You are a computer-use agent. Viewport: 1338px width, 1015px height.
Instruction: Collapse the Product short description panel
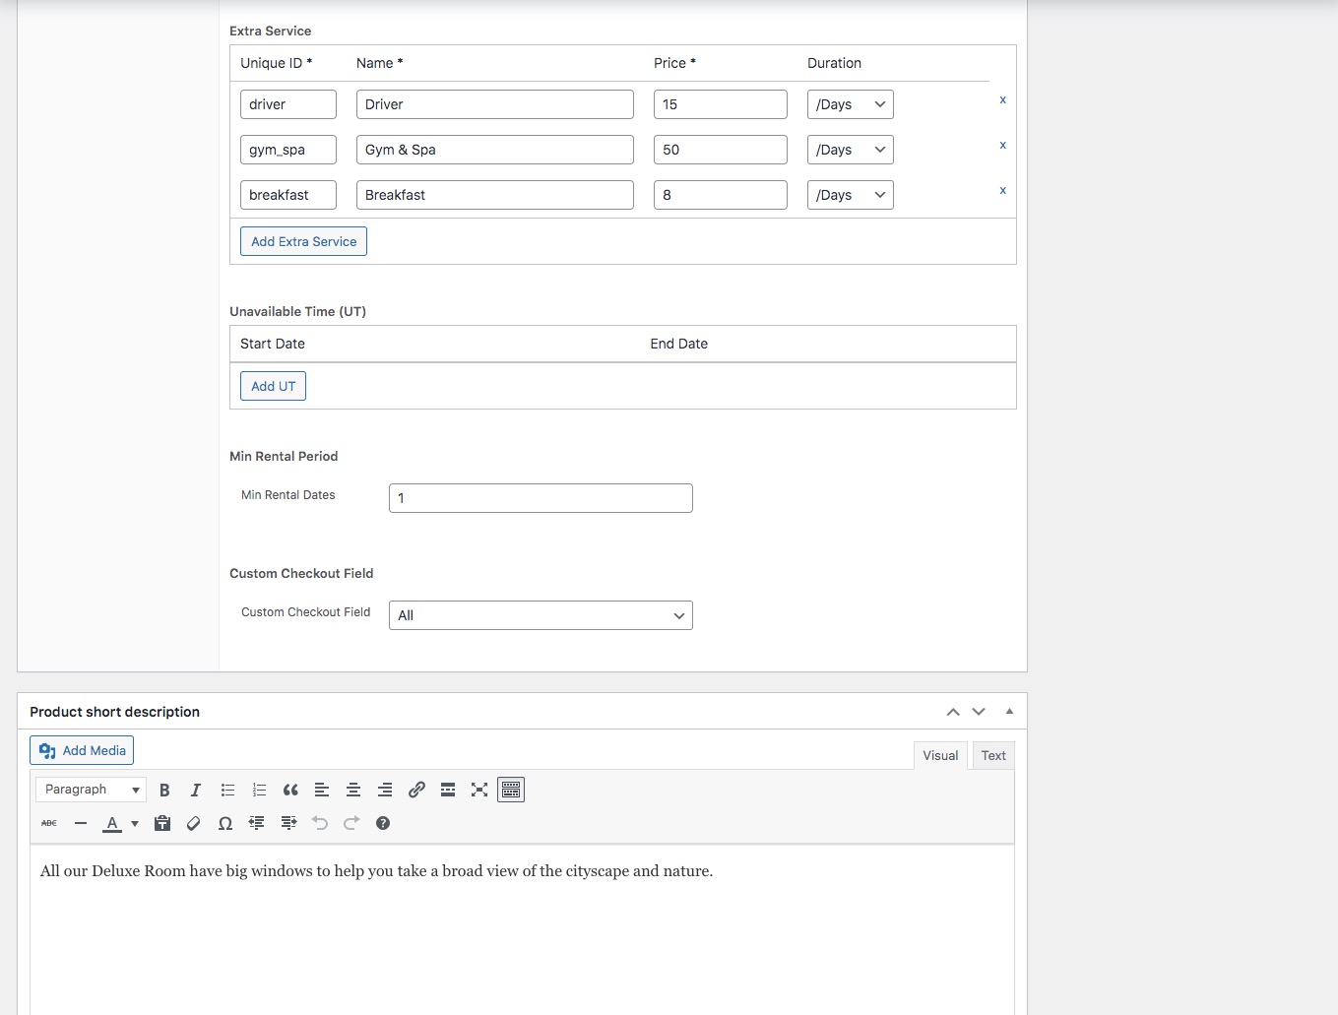1009,711
